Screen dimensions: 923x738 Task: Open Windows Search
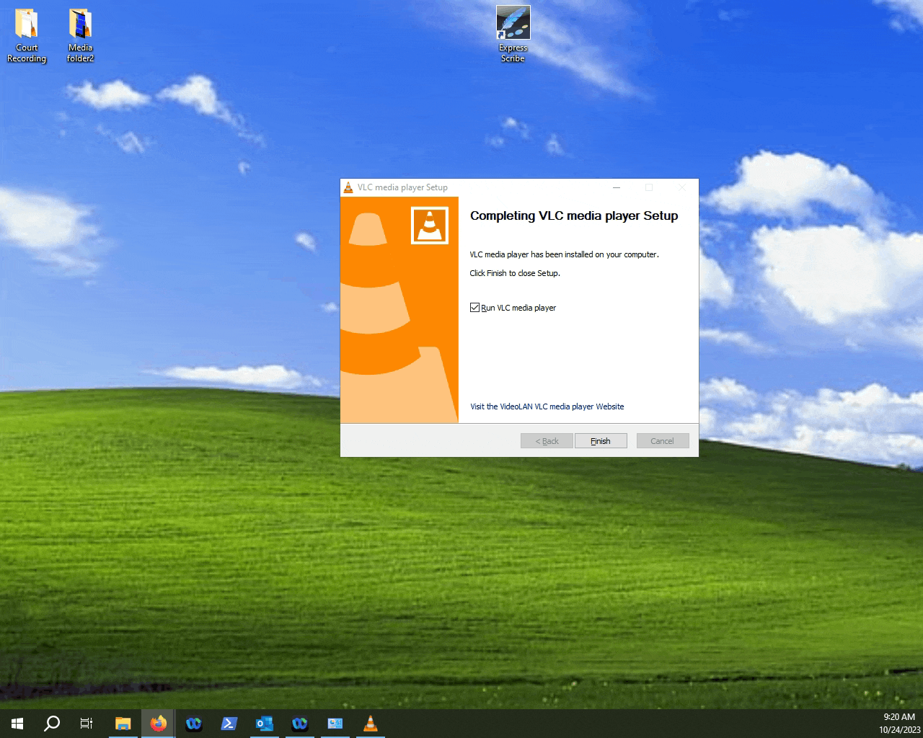tap(50, 723)
